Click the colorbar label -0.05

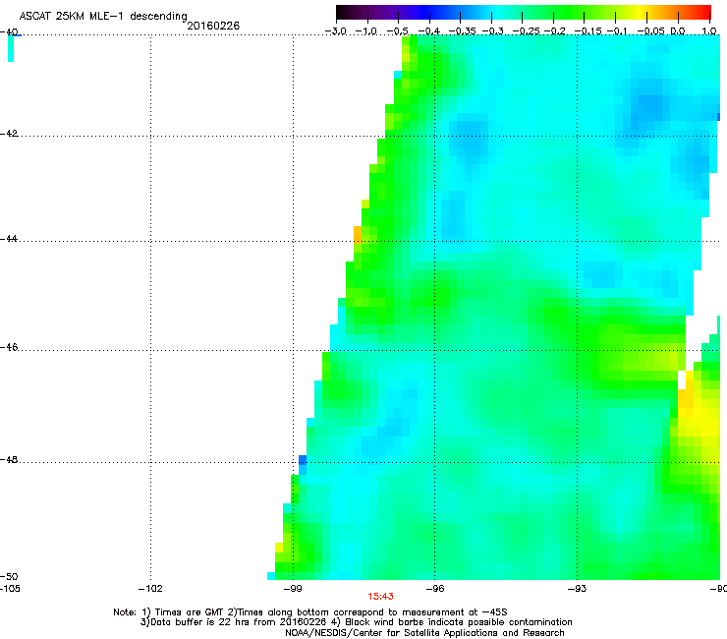coord(651,31)
